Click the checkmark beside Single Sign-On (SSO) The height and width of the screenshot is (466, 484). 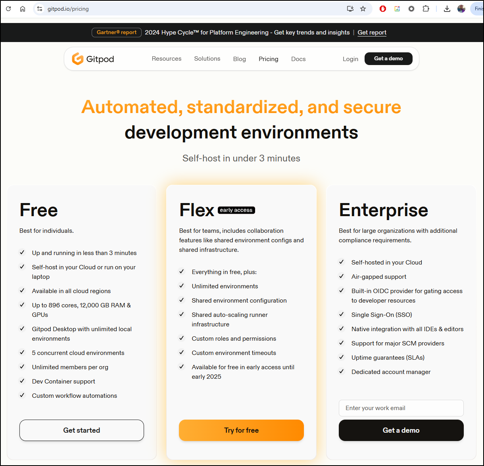pyautogui.click(x=341, y=315)
